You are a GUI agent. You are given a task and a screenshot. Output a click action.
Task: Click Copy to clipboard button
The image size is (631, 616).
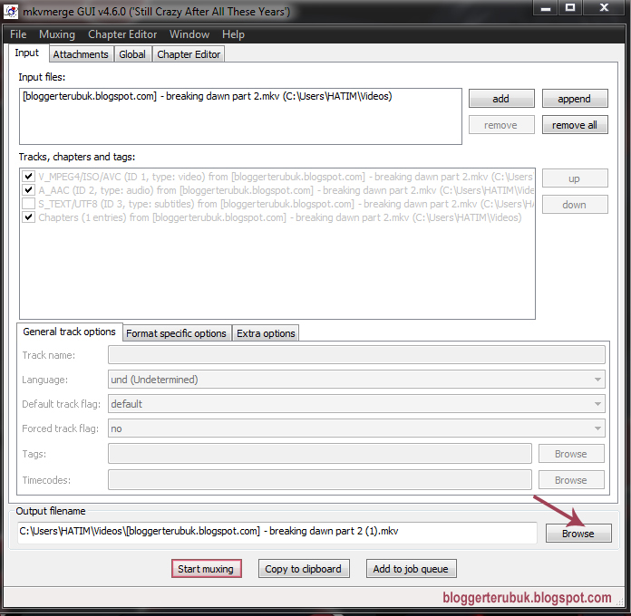(x=304, y=569)
